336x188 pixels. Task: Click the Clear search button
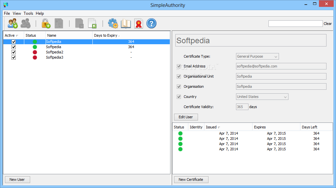click(328, 24)
